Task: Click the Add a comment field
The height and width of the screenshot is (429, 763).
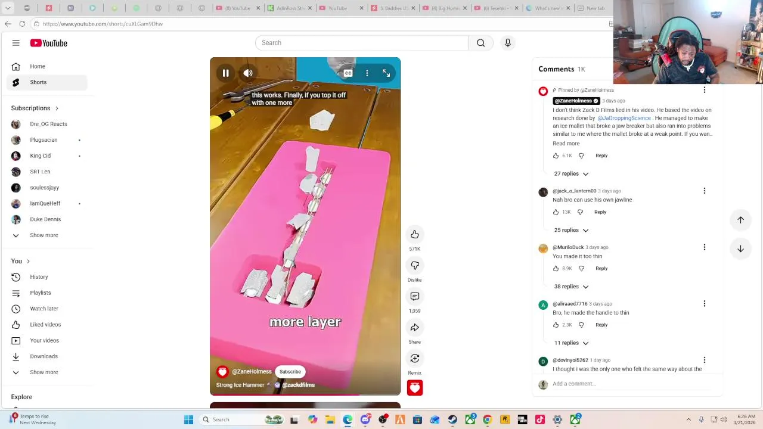Action: pos(631,384)
